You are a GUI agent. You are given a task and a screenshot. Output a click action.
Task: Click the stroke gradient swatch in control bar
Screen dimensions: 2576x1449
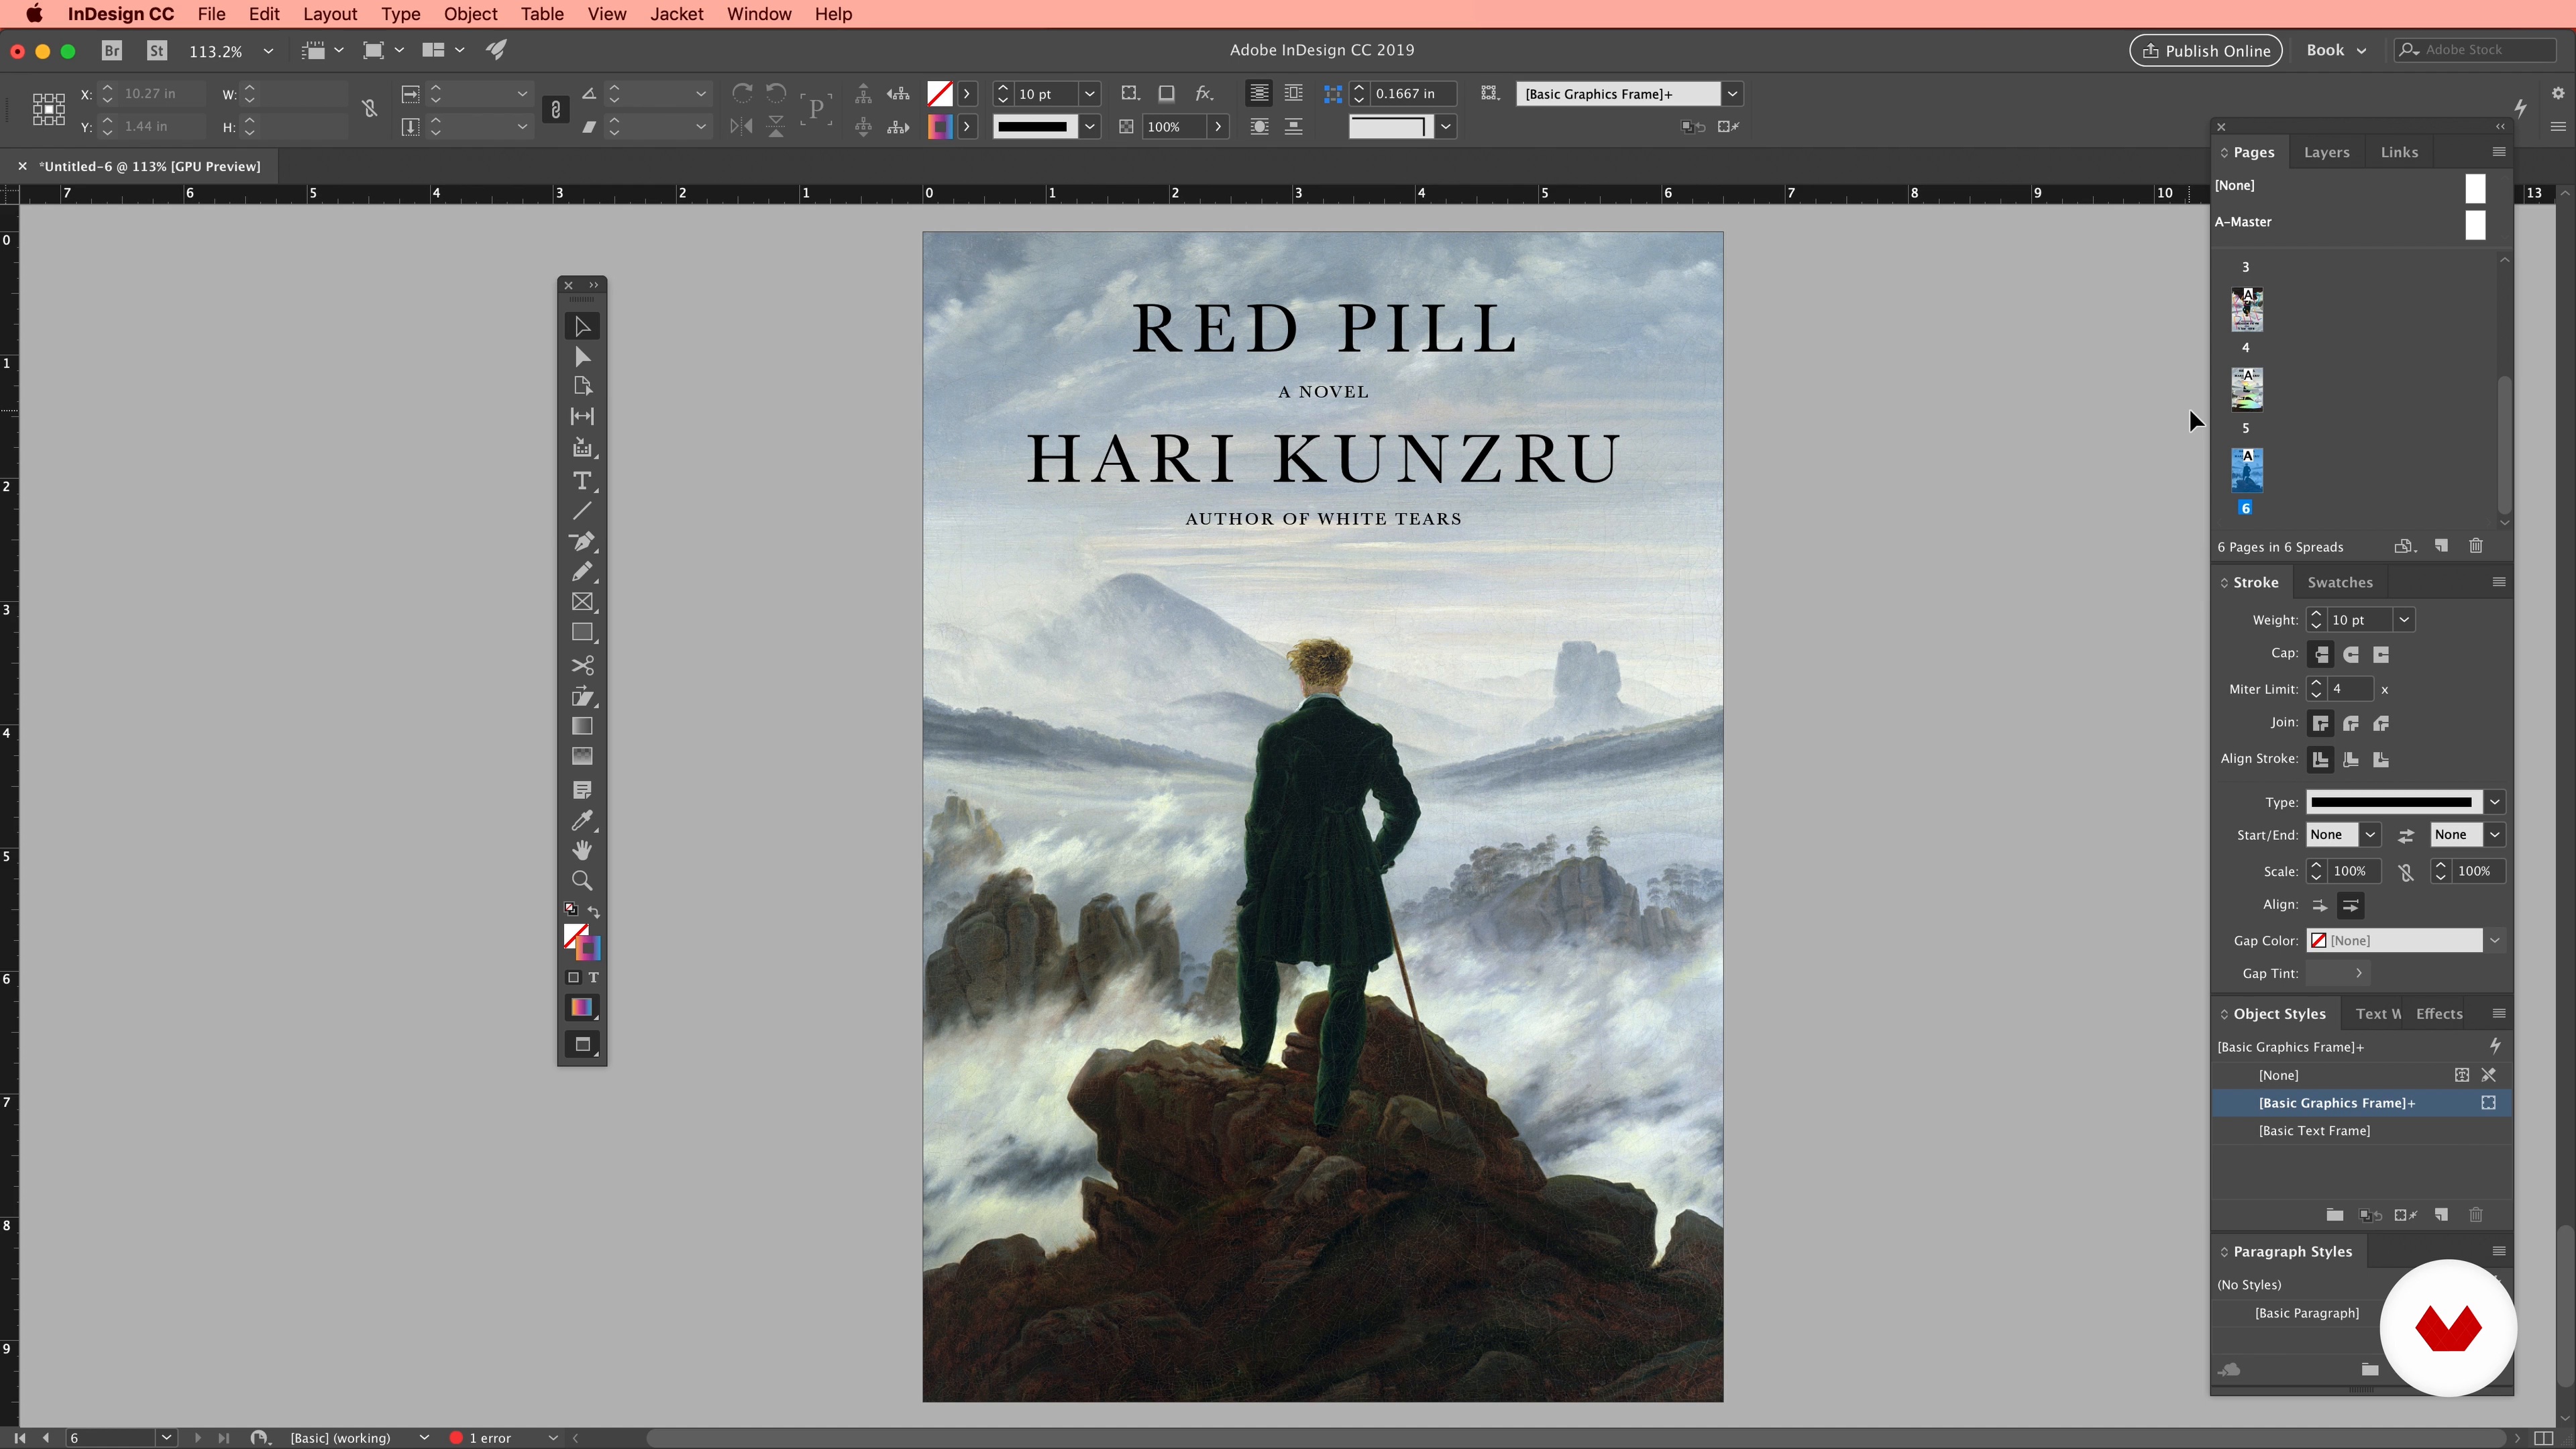pos(939,127)
